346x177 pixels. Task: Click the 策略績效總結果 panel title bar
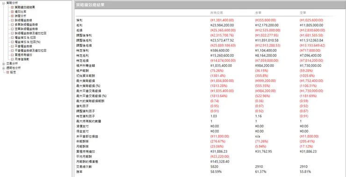(210, 5)
